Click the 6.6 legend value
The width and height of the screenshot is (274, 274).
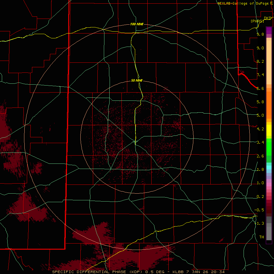pos(260,88)
